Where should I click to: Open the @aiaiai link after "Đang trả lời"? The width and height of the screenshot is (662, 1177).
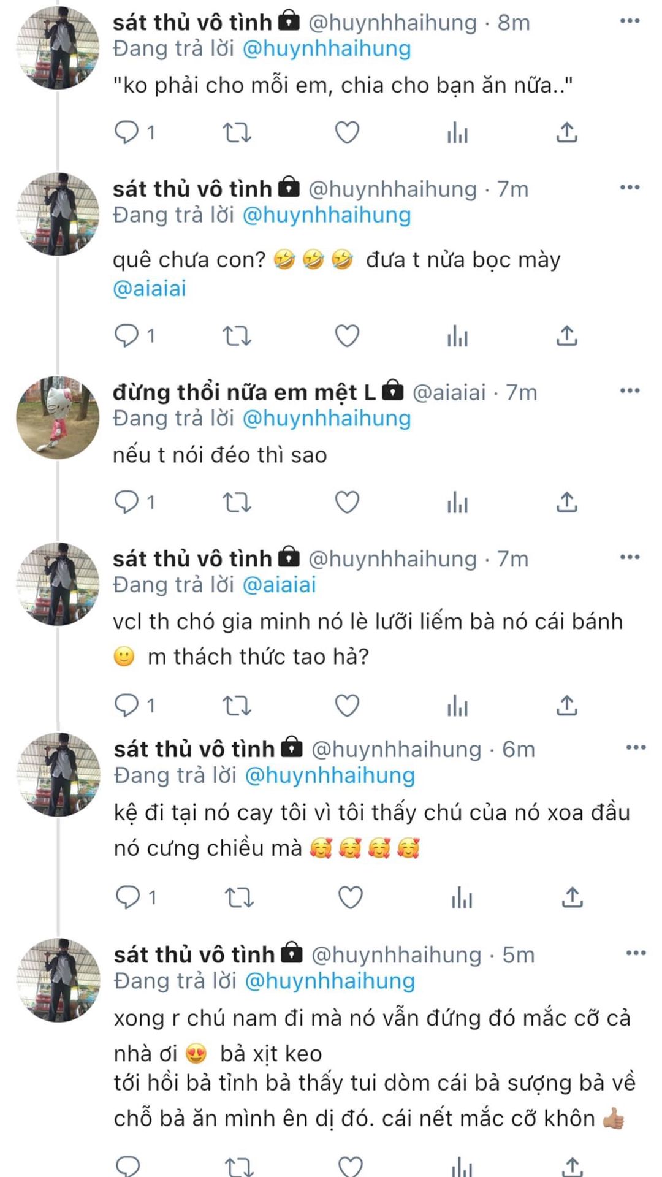(280, 585)
